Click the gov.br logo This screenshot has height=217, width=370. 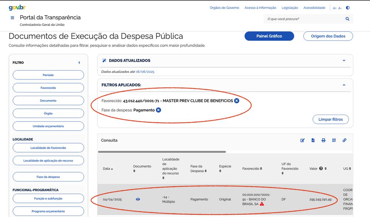(17, 7)
